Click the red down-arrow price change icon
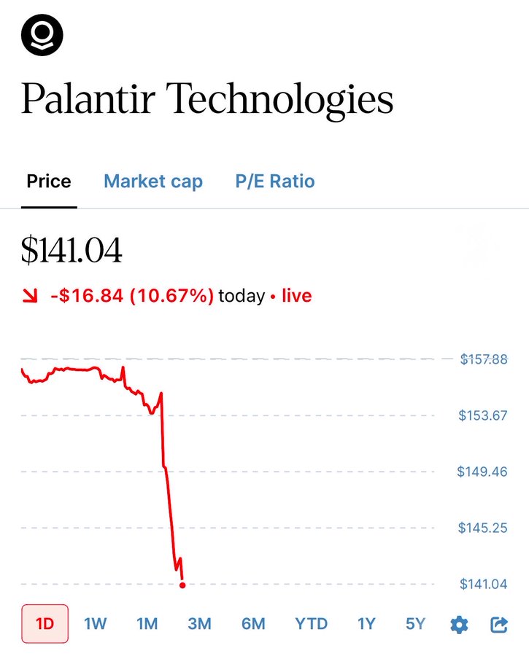This screenshot has height=656, width=529. 30,296
